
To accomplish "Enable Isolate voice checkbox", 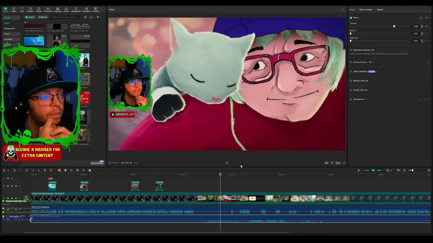I will pos(351,90).
